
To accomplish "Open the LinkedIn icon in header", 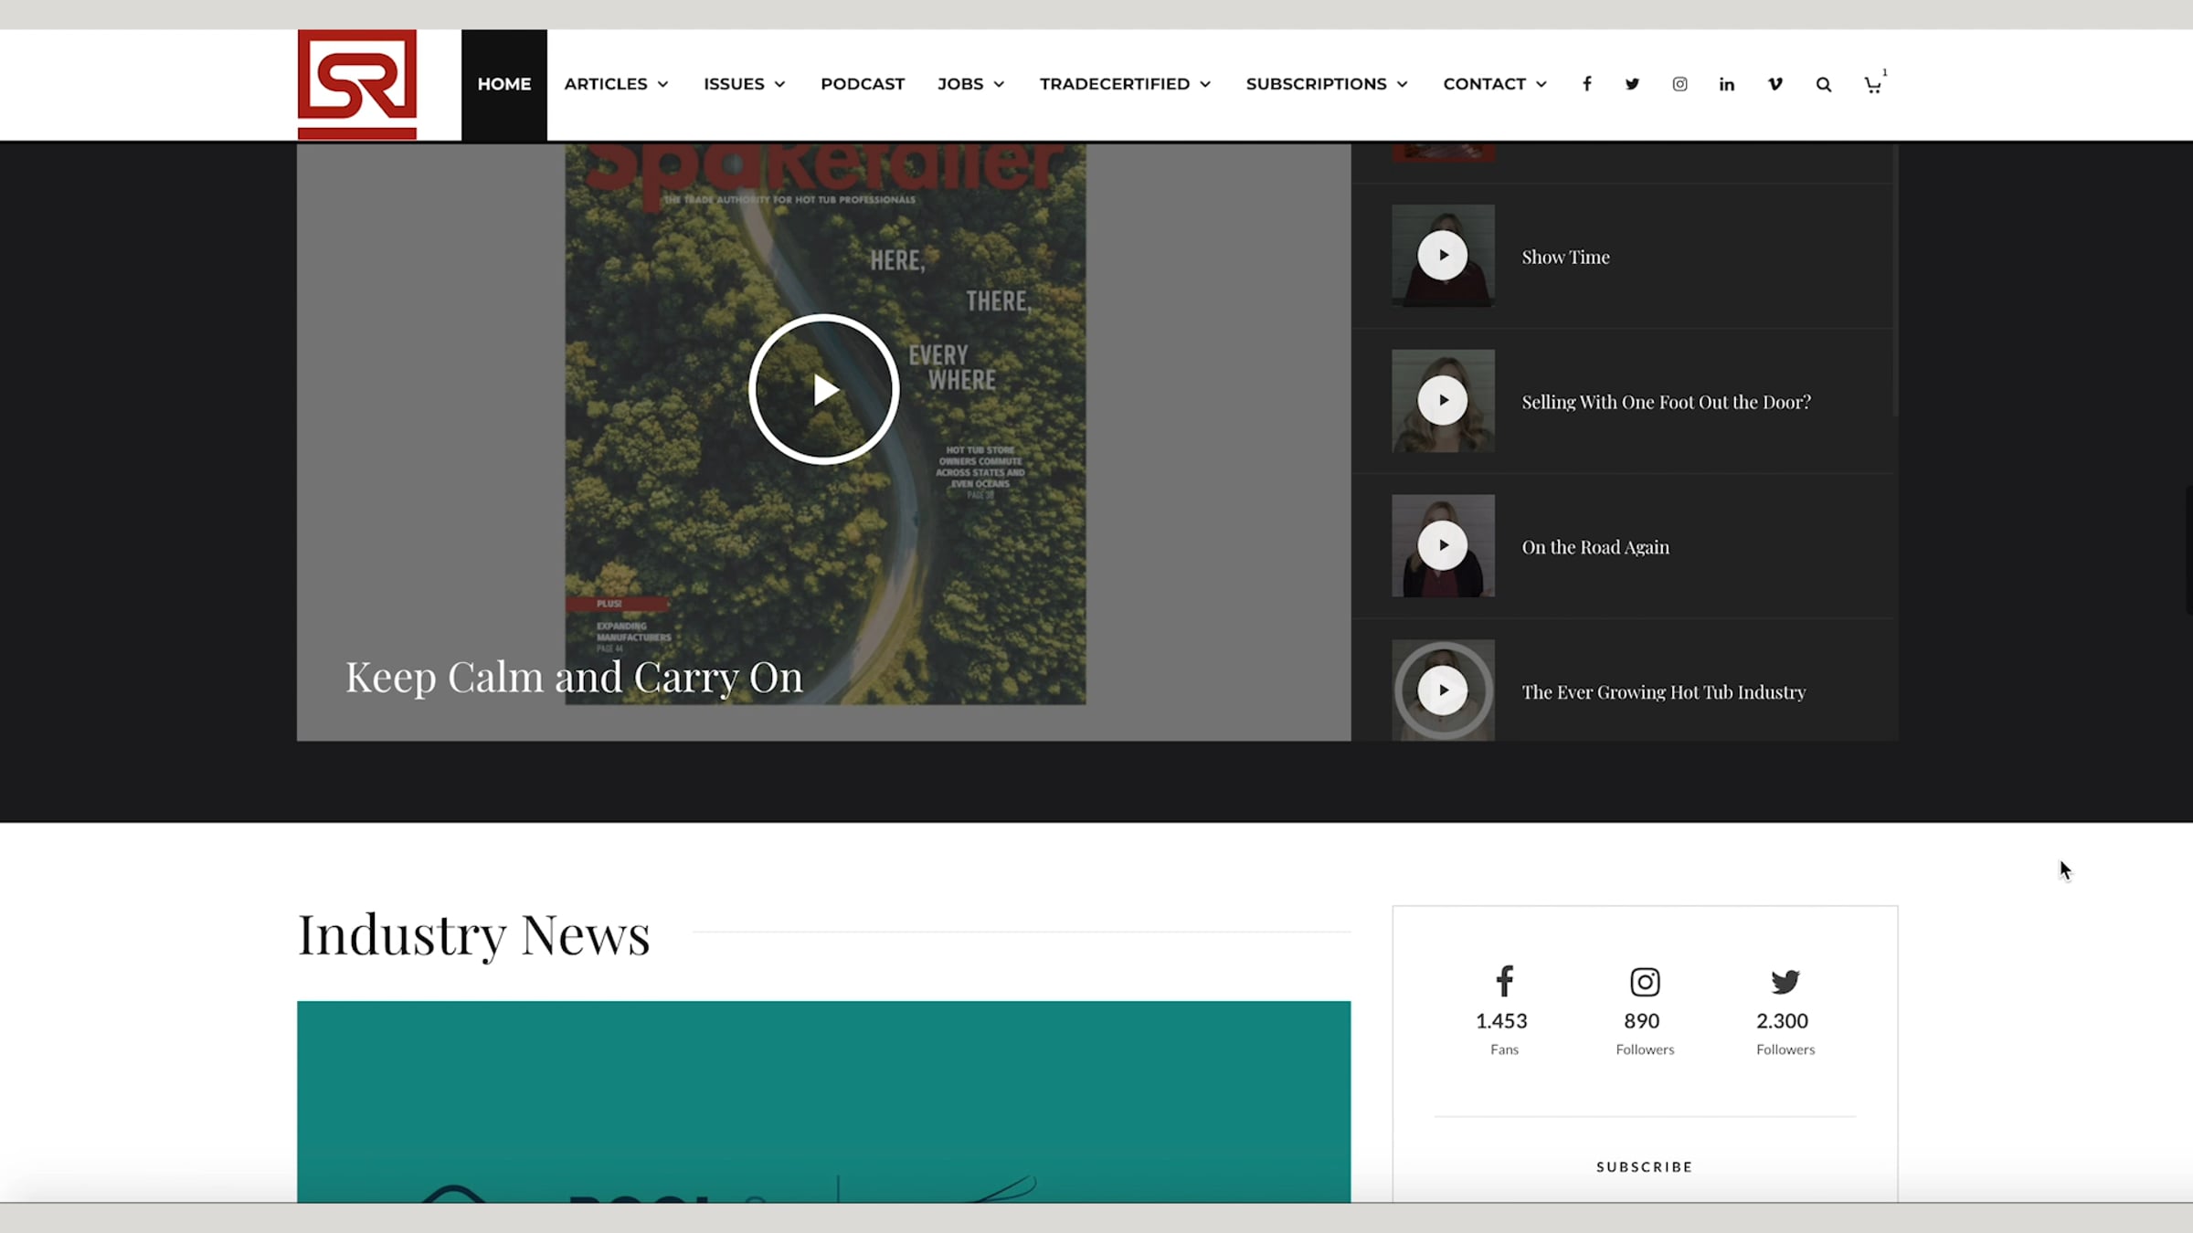I will click(1726, 84).
